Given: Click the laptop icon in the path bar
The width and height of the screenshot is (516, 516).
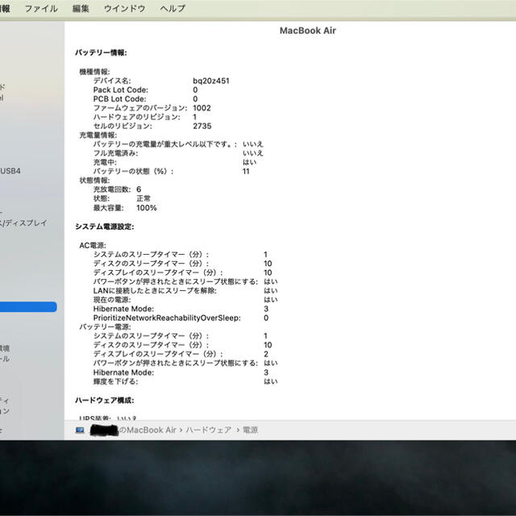Looking at the screenshot, I should point(80,430).
